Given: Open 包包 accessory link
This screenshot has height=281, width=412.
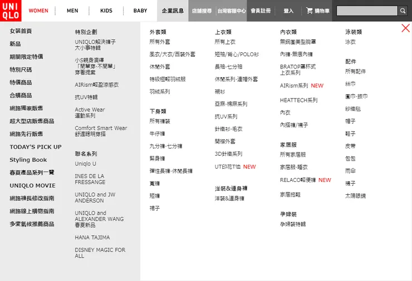Looking at the screenshot, I should pyautogui.click(x=350, y=159).
